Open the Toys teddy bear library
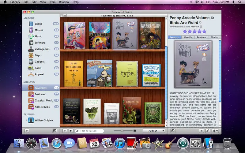 (41, 55)
